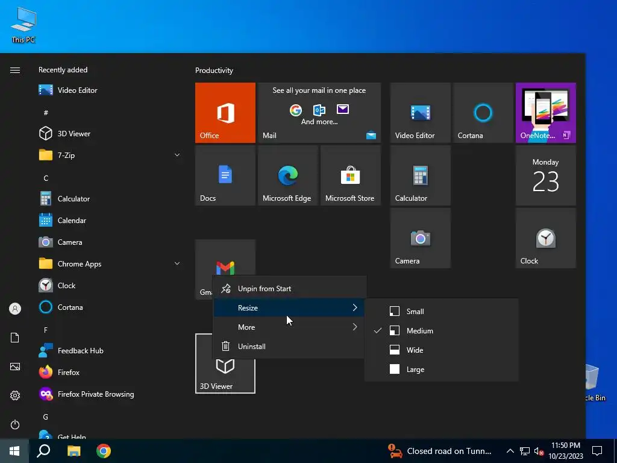This screenshot has width=617, height=463.
Task: Jump to letter C in the app list
Action: (46, 178)
